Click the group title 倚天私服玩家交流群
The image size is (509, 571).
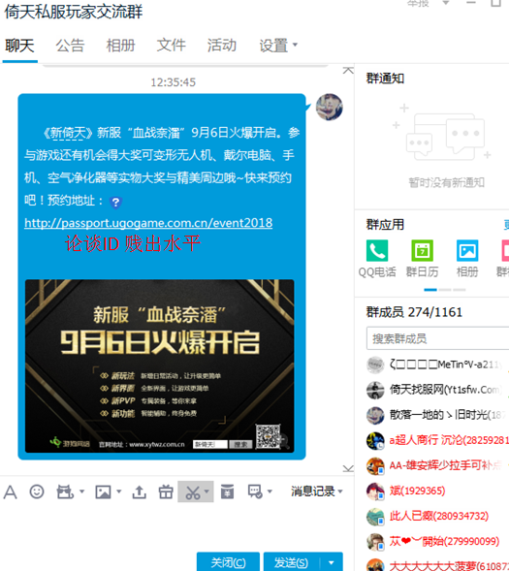pos(74,12)
